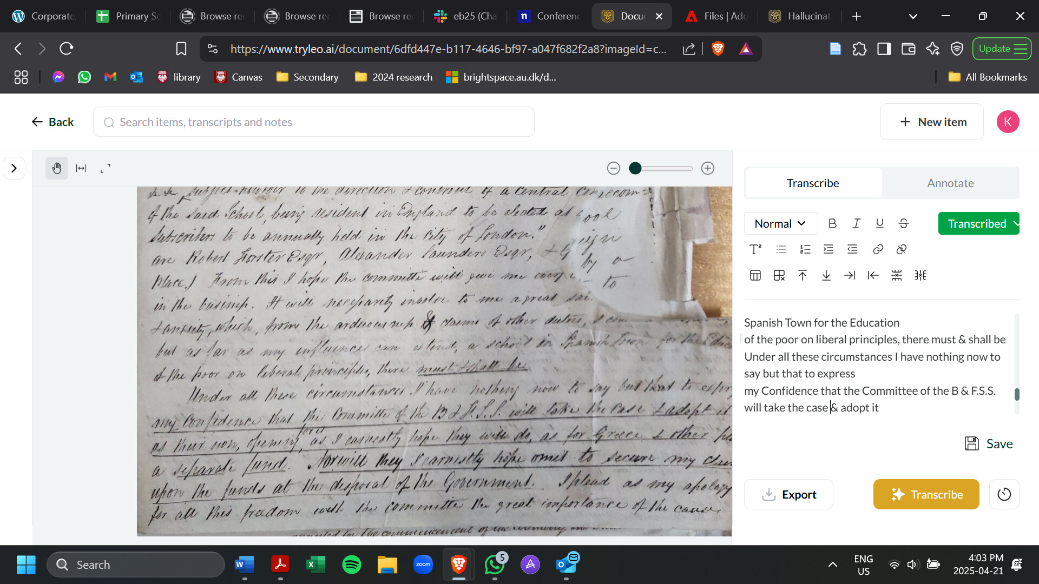Zoom in with the plus icon

(x=708, y=168)
